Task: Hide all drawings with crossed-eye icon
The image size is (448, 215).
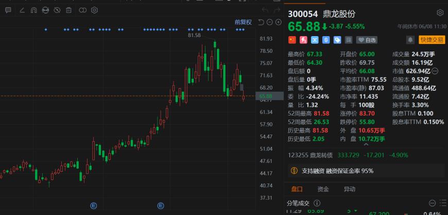Action: tap(57, 11)
